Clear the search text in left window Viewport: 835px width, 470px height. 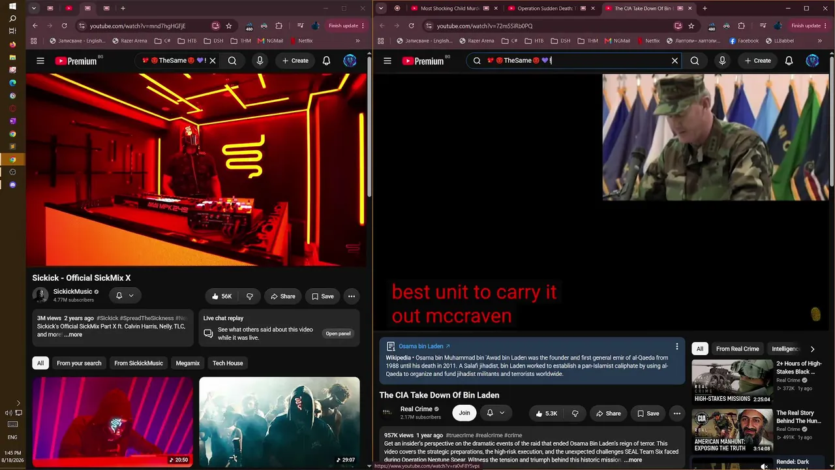click(x=213, y=61)
